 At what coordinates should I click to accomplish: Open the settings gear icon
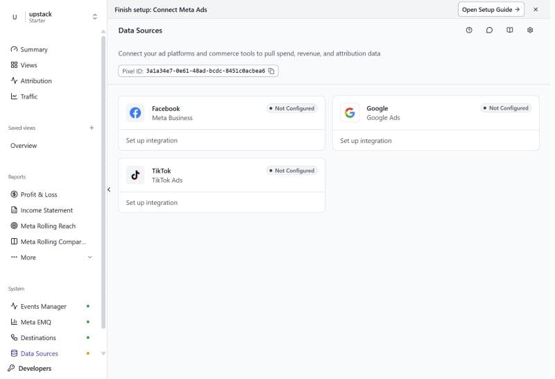point(530,30)
